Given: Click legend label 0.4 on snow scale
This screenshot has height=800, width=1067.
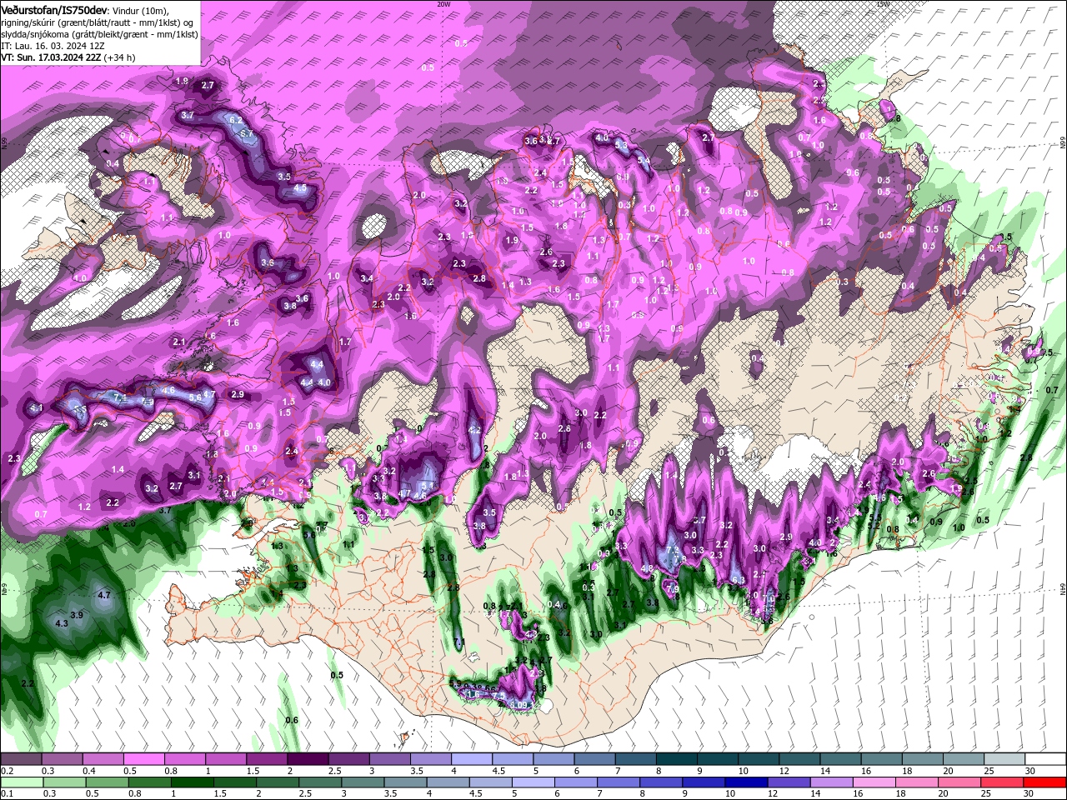Looking at the screenshot, I should click(x=89, y=771).
